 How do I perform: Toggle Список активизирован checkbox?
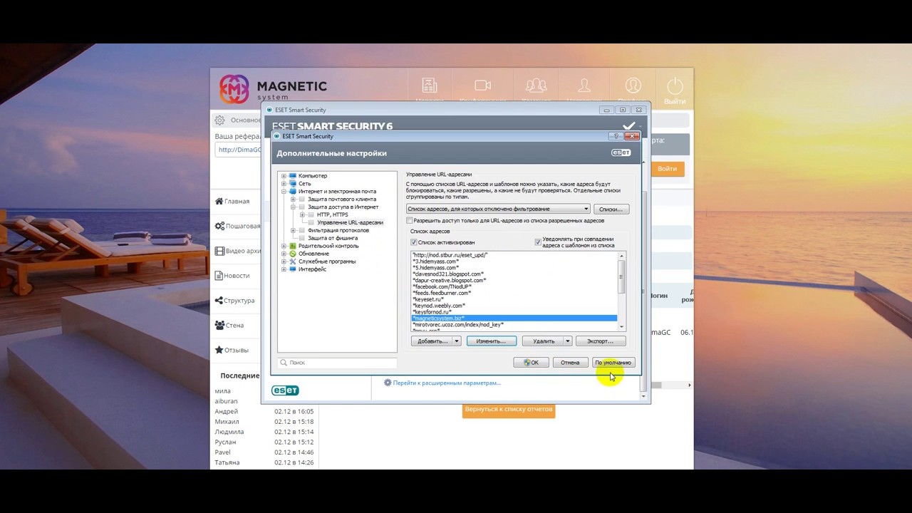pos(414,242)
